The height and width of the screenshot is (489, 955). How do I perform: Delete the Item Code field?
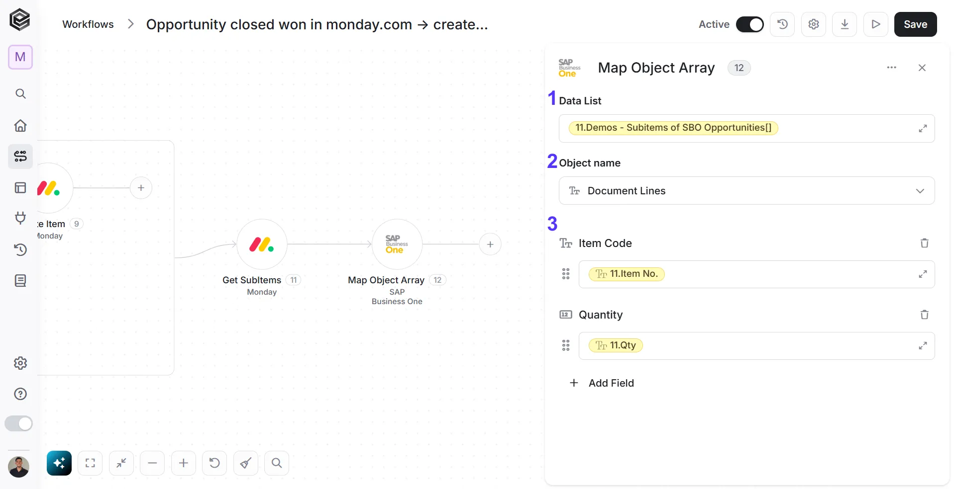[924, 243]
